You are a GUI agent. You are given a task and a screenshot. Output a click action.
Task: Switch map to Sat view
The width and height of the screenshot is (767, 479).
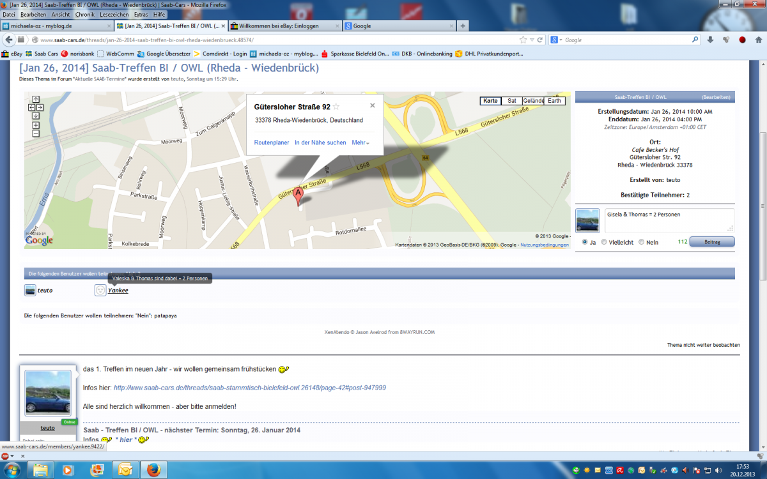pyautogui.click(x=512, y=101)
